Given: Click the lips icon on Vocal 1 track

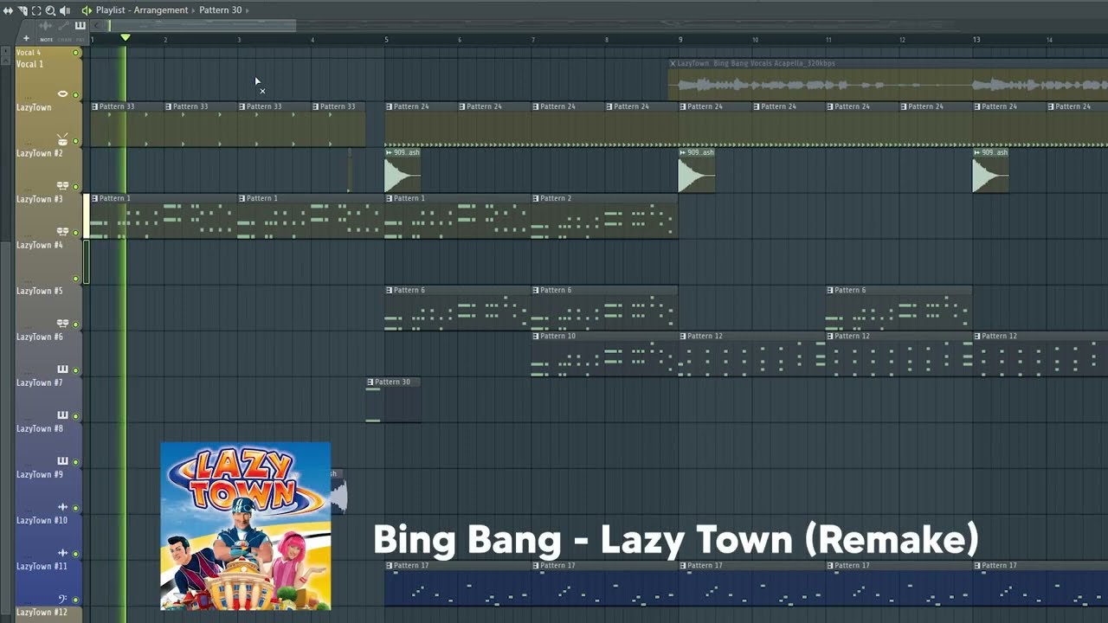Looking at the screenshot, I should (x=62, y=93).
